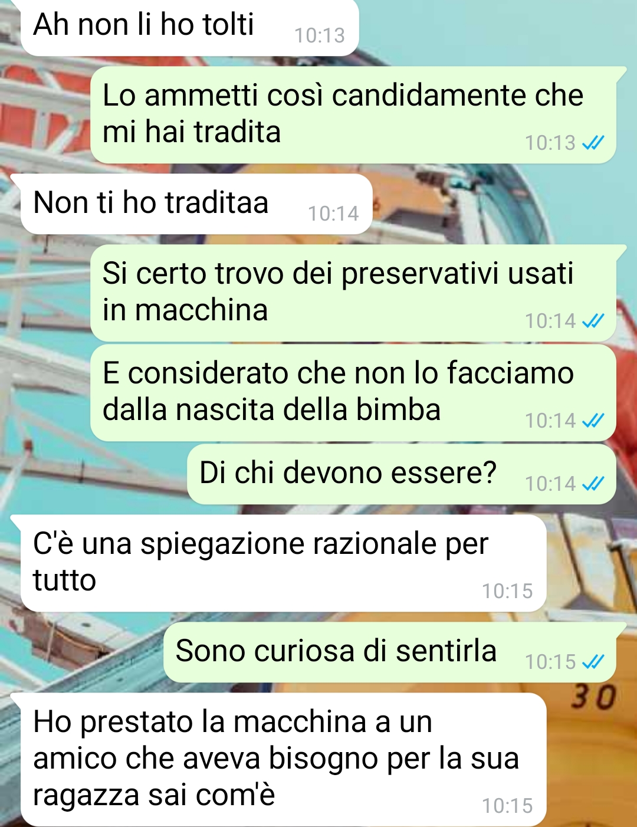Screen dimensions: 637x827
Task: Tap the 10:13 timestamp on 'Ah non li ho tolti'
Action: 319,36
